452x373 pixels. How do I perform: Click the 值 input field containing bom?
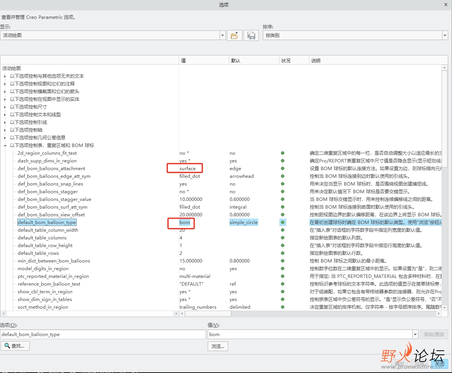tap(310, 335)
